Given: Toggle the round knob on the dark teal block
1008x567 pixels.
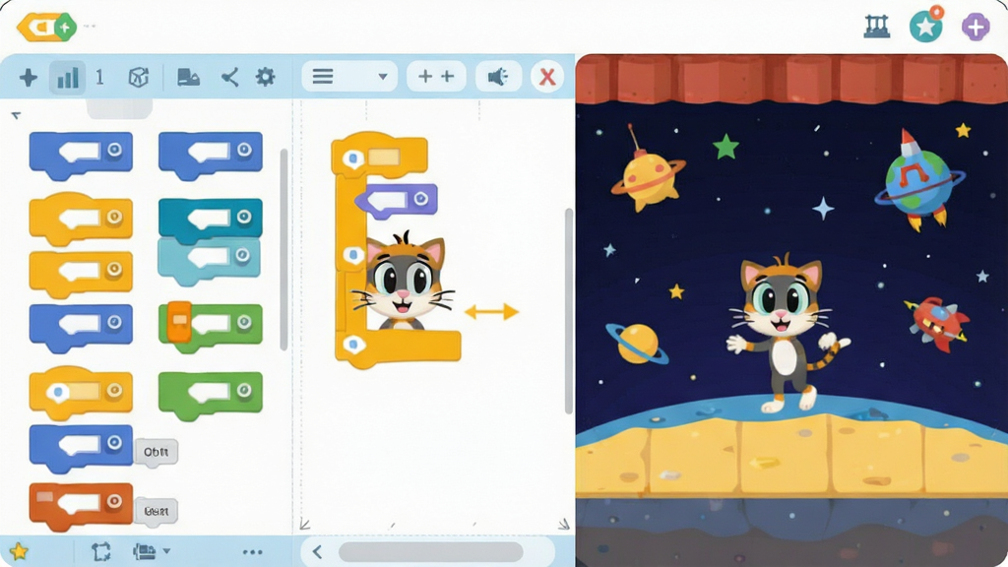Looking at the screenshot, I should coord(244,217).
